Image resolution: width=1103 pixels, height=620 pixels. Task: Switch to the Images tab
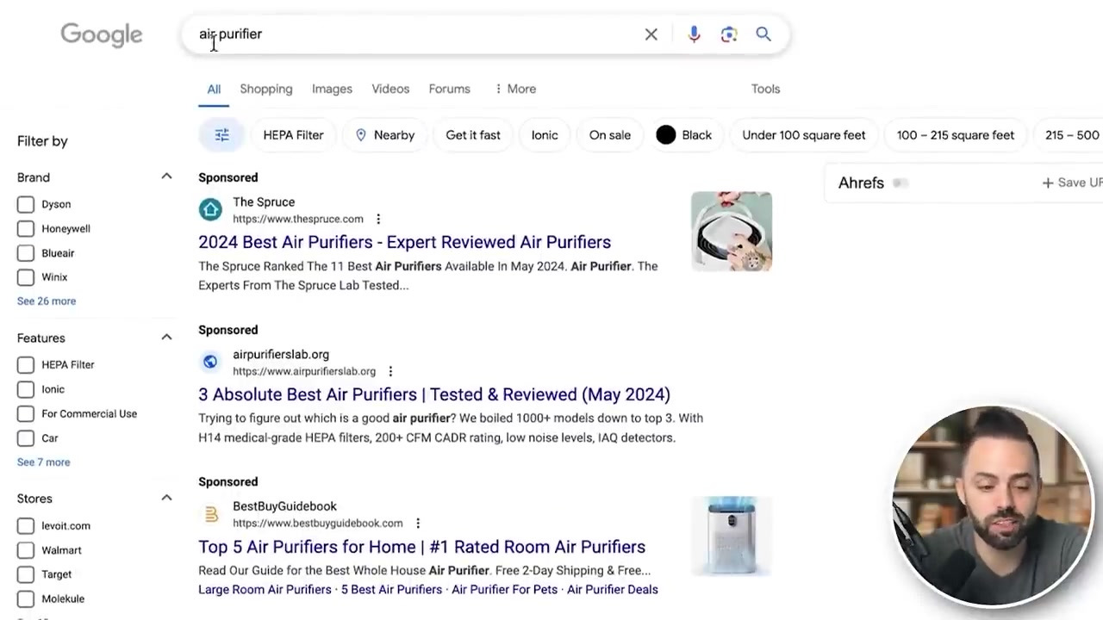pos(332,89)
